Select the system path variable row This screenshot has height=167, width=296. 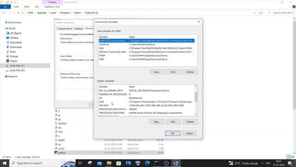pyautogui.click(x=147, y=102)
